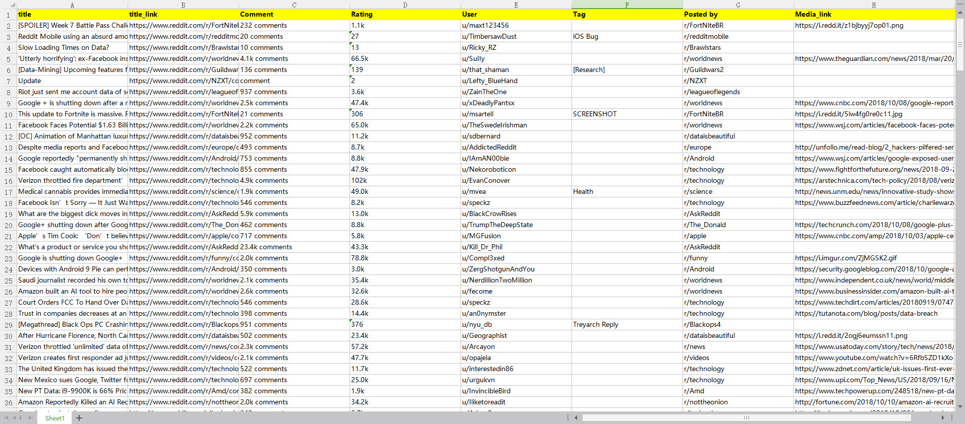Click the rating cell '78.8k'
The width and height of the screenshot is (965, 424).
point(405,258)
